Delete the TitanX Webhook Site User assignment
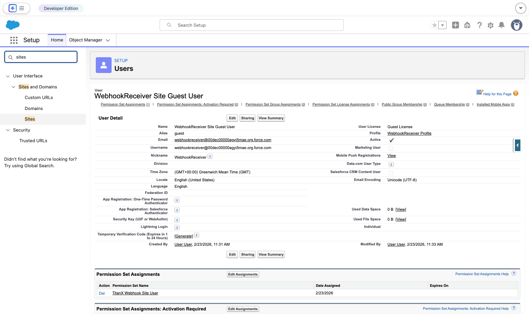Screen dimensions: 529x318 102,293
